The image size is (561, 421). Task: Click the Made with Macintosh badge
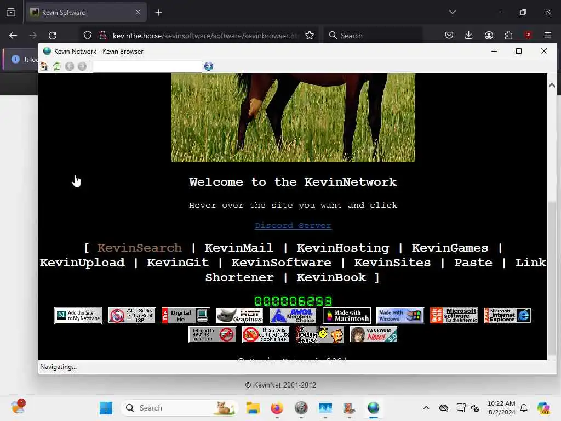tap(347, 315)
